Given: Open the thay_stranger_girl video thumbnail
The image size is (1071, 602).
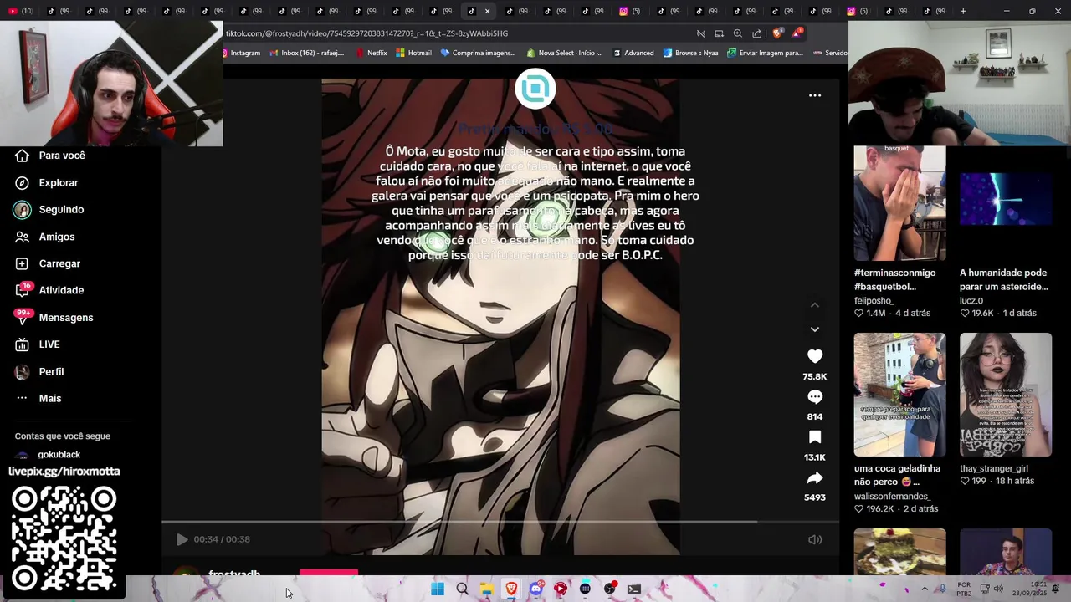Looking at the screenshot, I should (x=1005, y=395).
